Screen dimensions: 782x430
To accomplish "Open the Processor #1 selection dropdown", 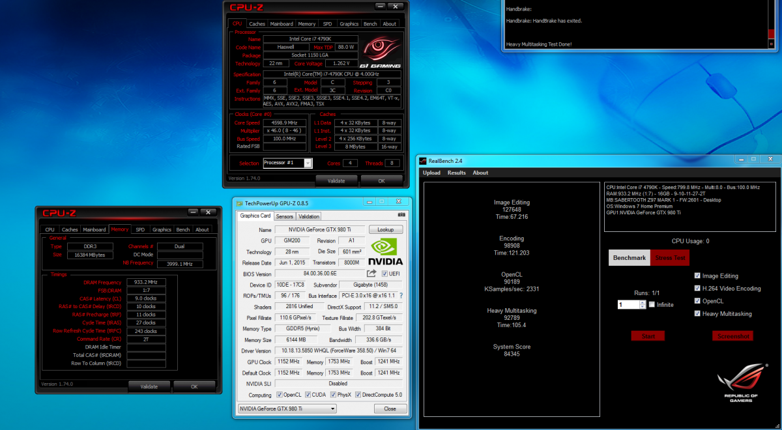I will coord(308,163).
